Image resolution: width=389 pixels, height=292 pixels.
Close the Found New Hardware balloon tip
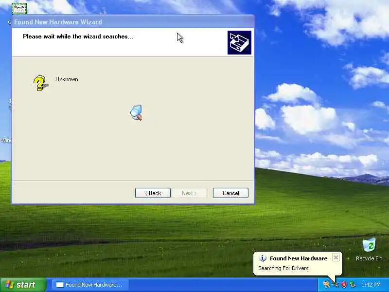tap(336, 257)
